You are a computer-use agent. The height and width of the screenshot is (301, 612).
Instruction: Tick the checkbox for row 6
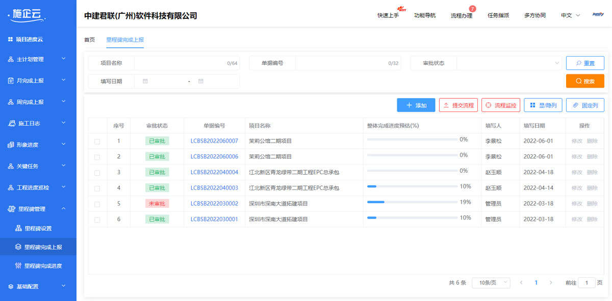(97, 220)
